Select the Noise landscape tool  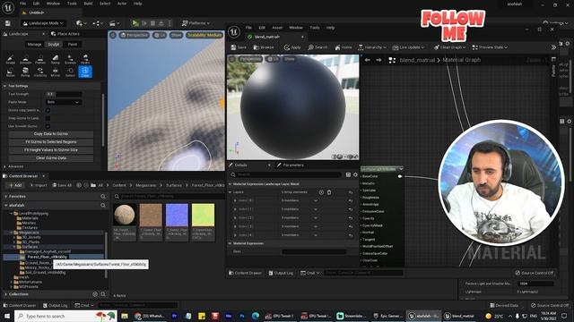[10, 72]
